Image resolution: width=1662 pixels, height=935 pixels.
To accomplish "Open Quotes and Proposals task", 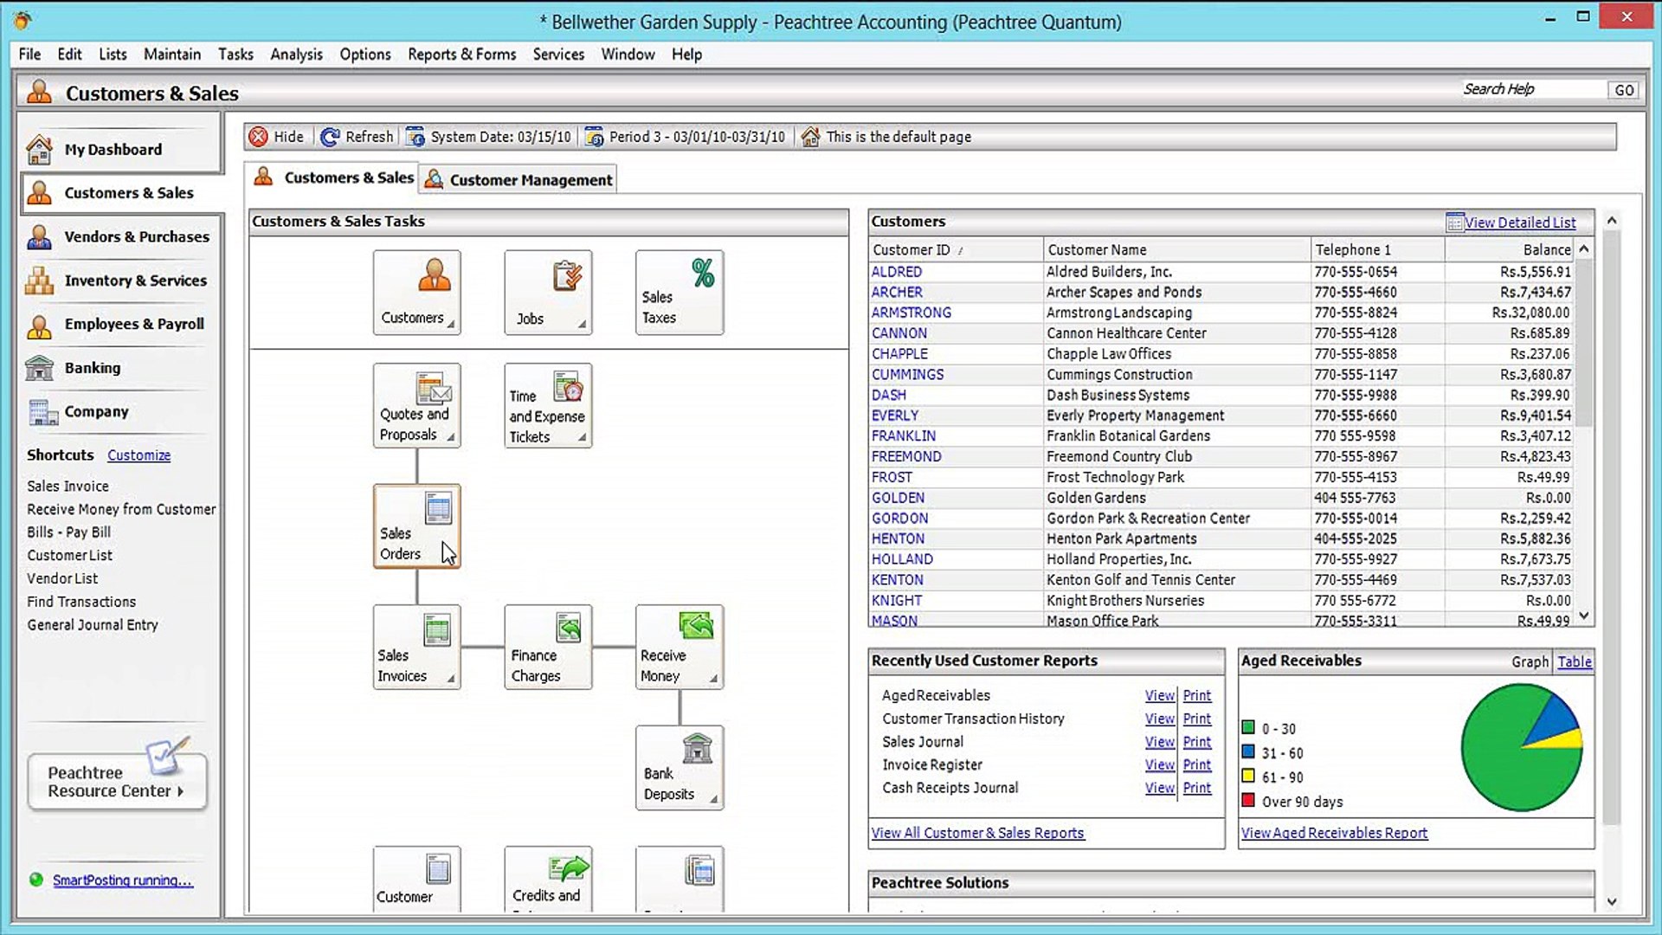I will 416,405.
